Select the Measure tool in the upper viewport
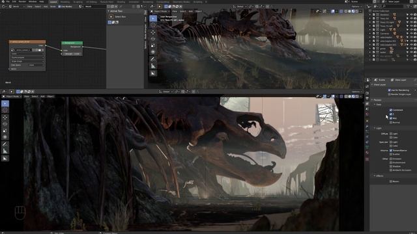Screen dimensions: 417x234 153,66
